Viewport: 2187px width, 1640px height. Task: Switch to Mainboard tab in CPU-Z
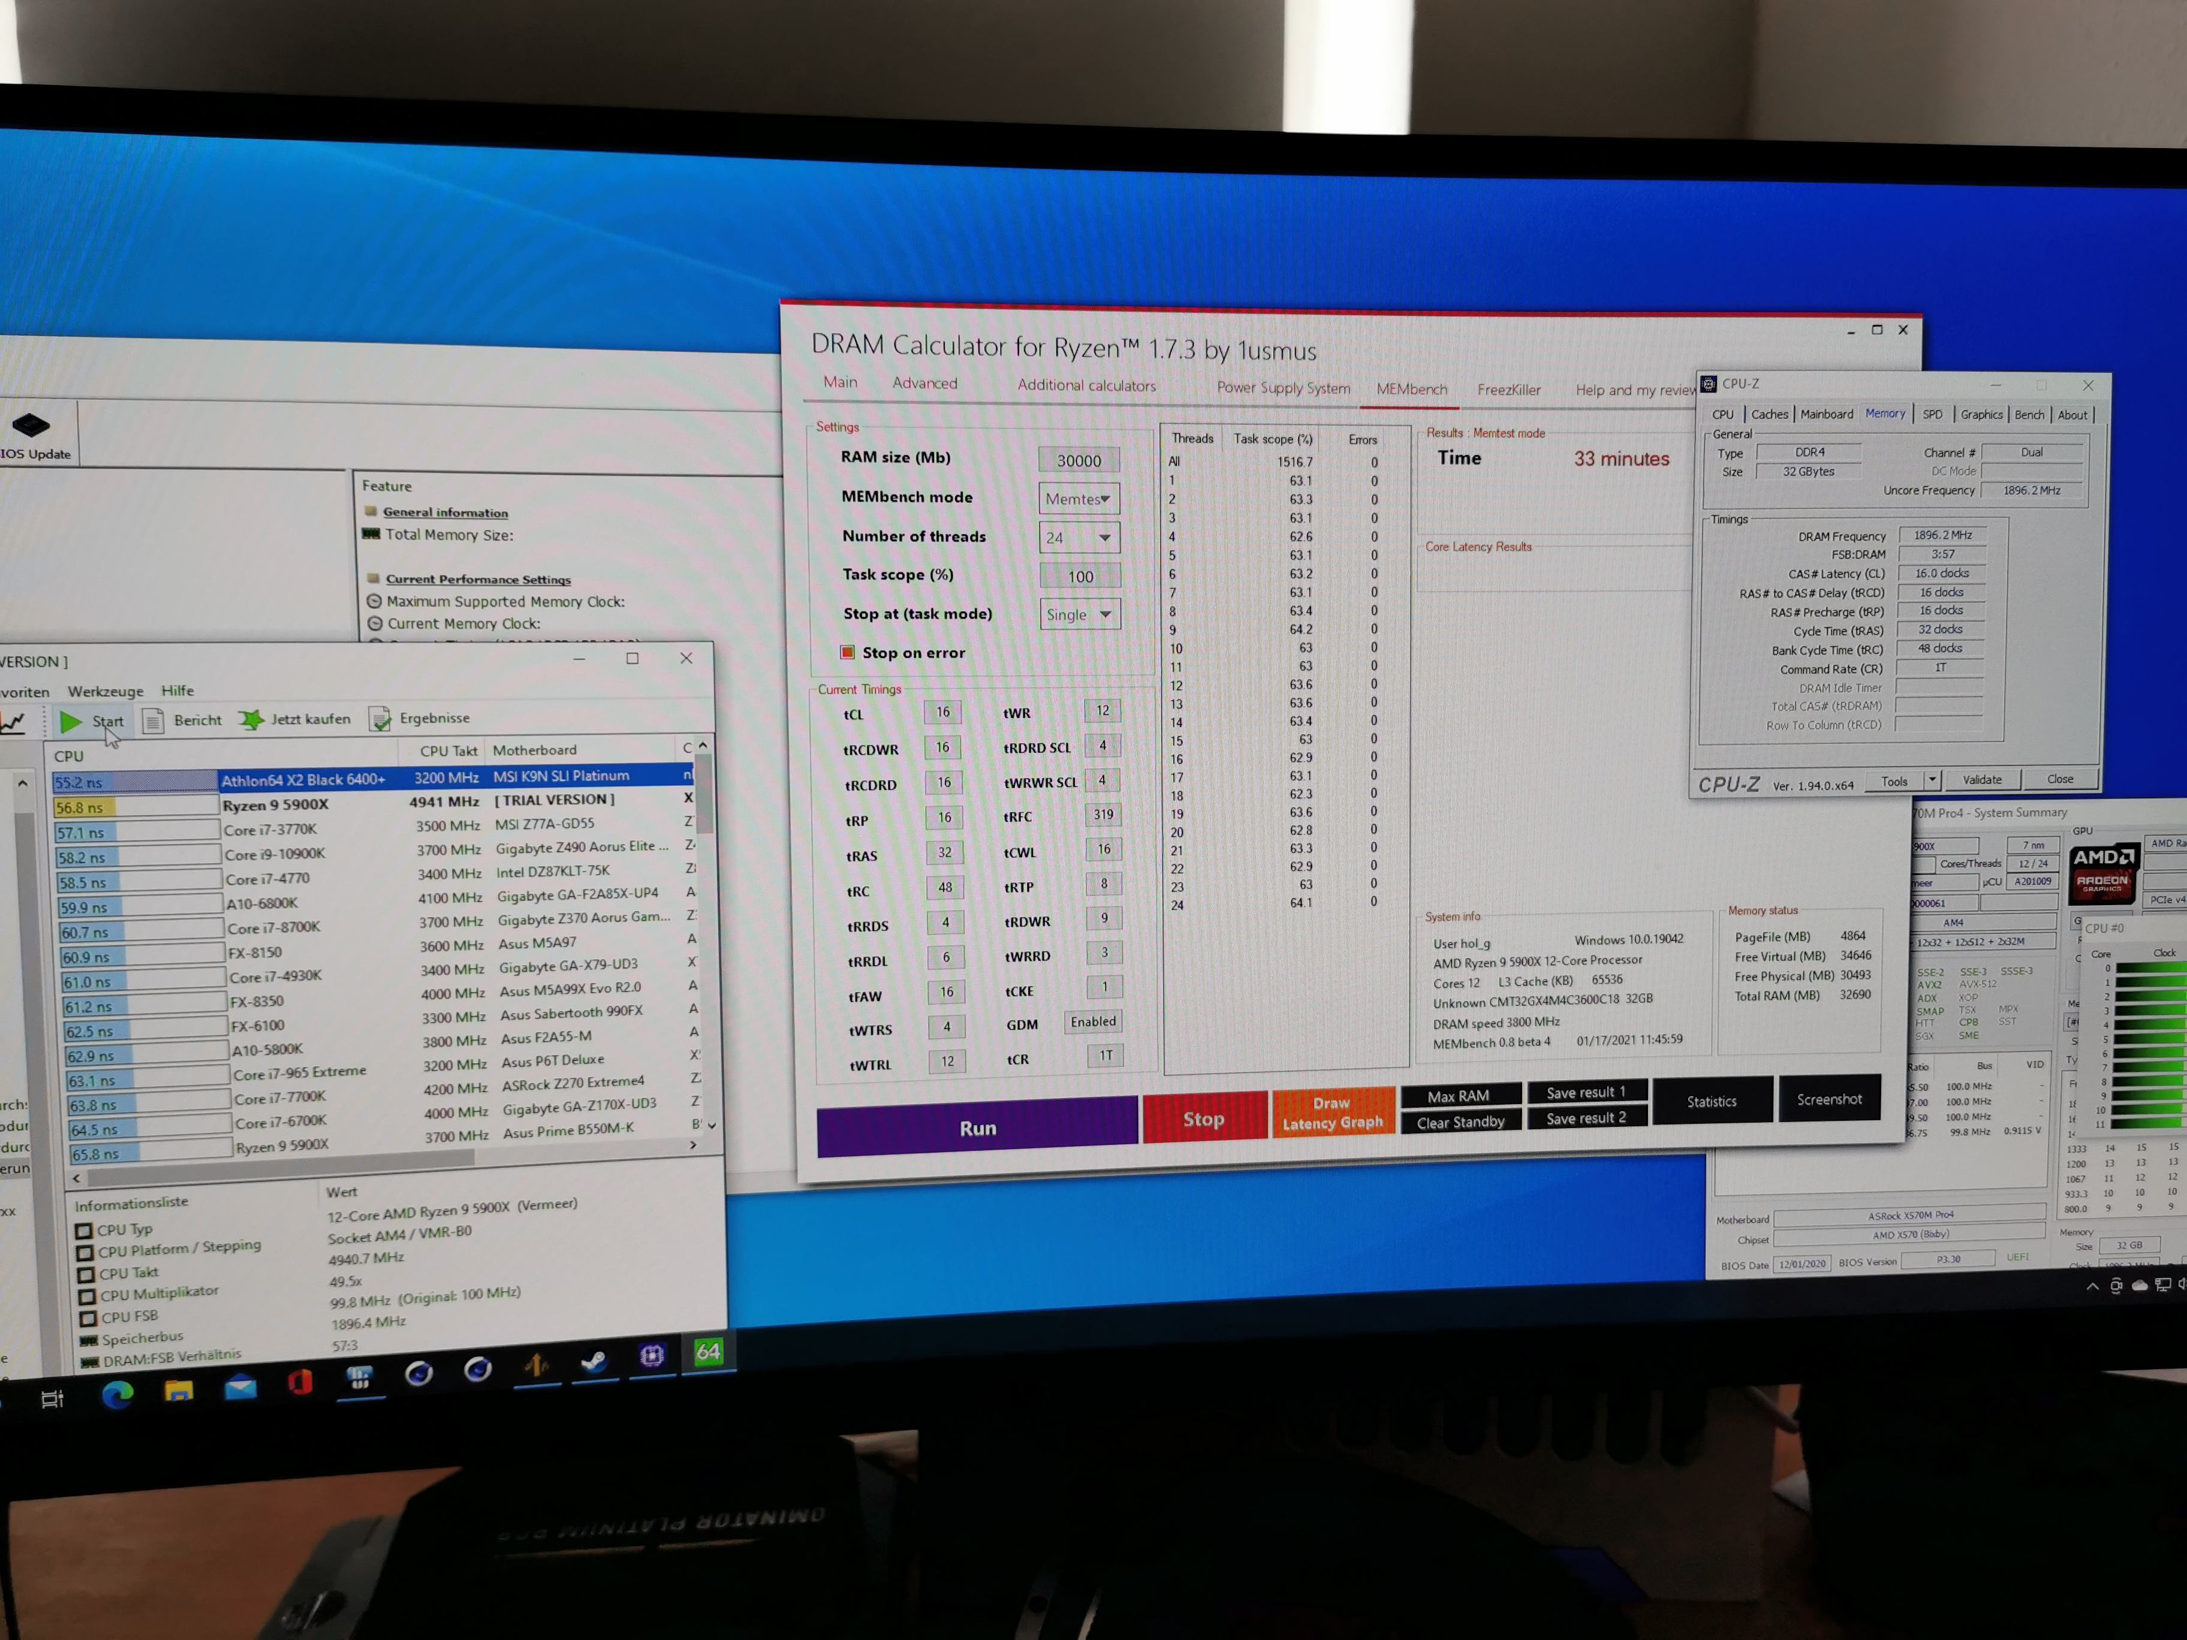(x=1826, y=414)
